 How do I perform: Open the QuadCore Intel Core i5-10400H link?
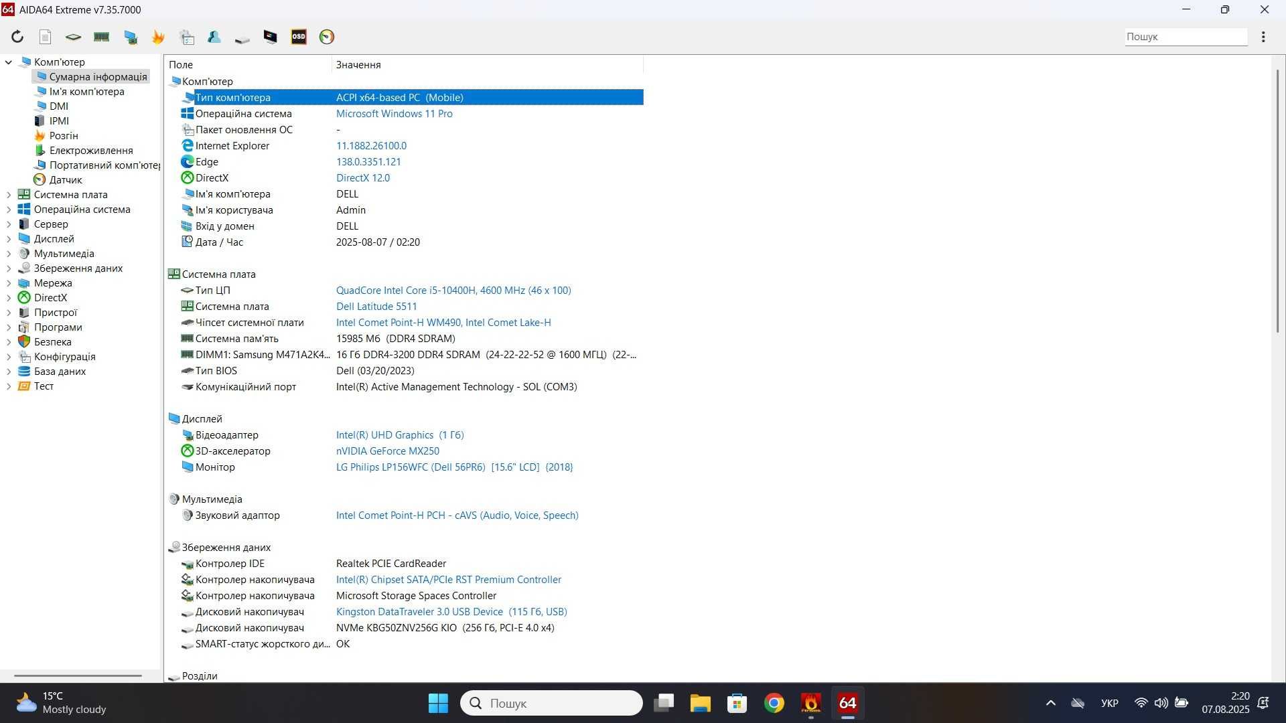[x=453, y=291]
